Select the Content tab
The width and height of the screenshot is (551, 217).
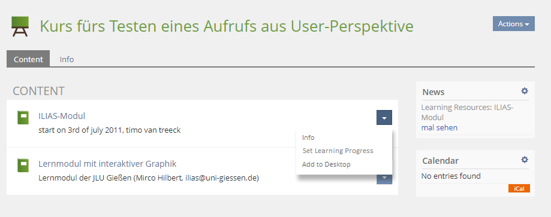point(28,59)
